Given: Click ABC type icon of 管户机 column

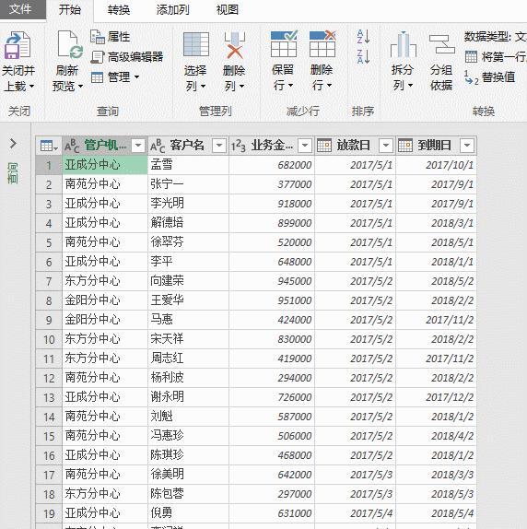Looking at the screenshot, I should 72,146.
